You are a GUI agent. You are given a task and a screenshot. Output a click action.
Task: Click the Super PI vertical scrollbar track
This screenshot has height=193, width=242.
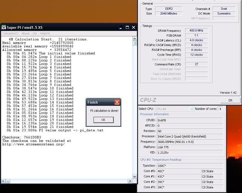pos(135,108)
